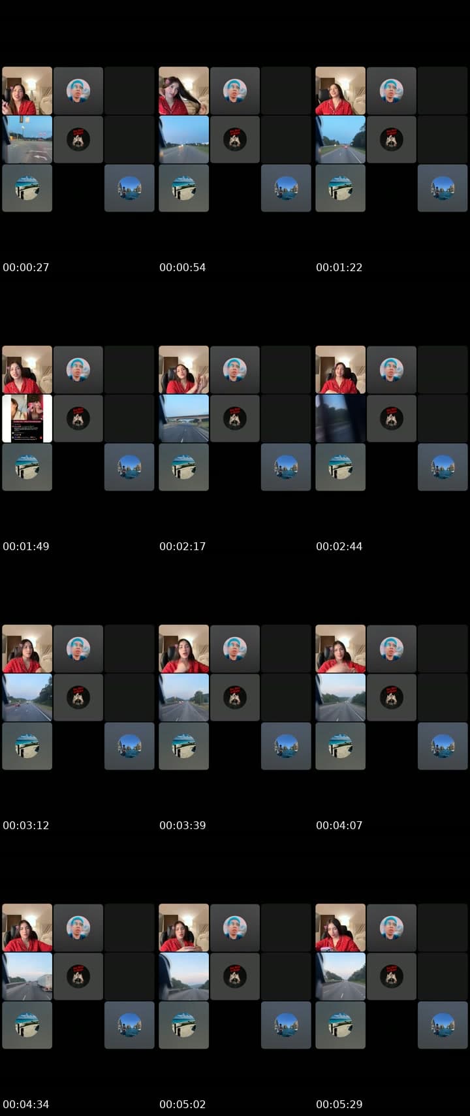Click the beach avatar tile in the 00:00:54 frame
The height and width of the screenshot is (1116, 470).
tap(183, 188)
